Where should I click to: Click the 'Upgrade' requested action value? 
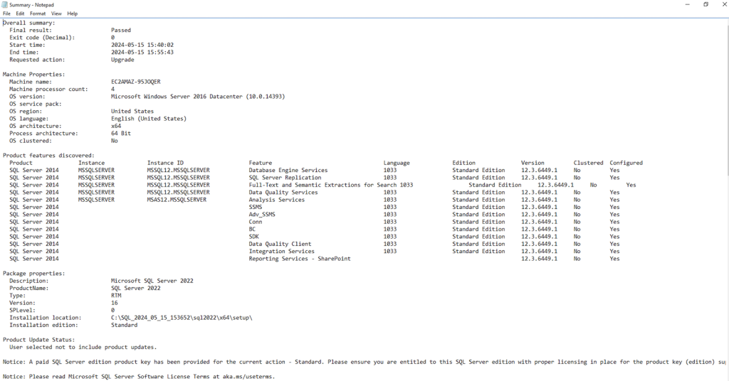tap(122, 60)
